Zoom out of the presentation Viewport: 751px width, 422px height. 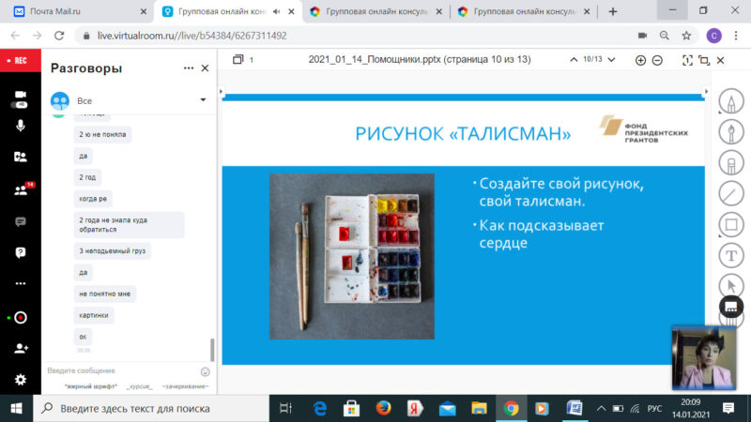pyautogui.click(x=657, y=60)
